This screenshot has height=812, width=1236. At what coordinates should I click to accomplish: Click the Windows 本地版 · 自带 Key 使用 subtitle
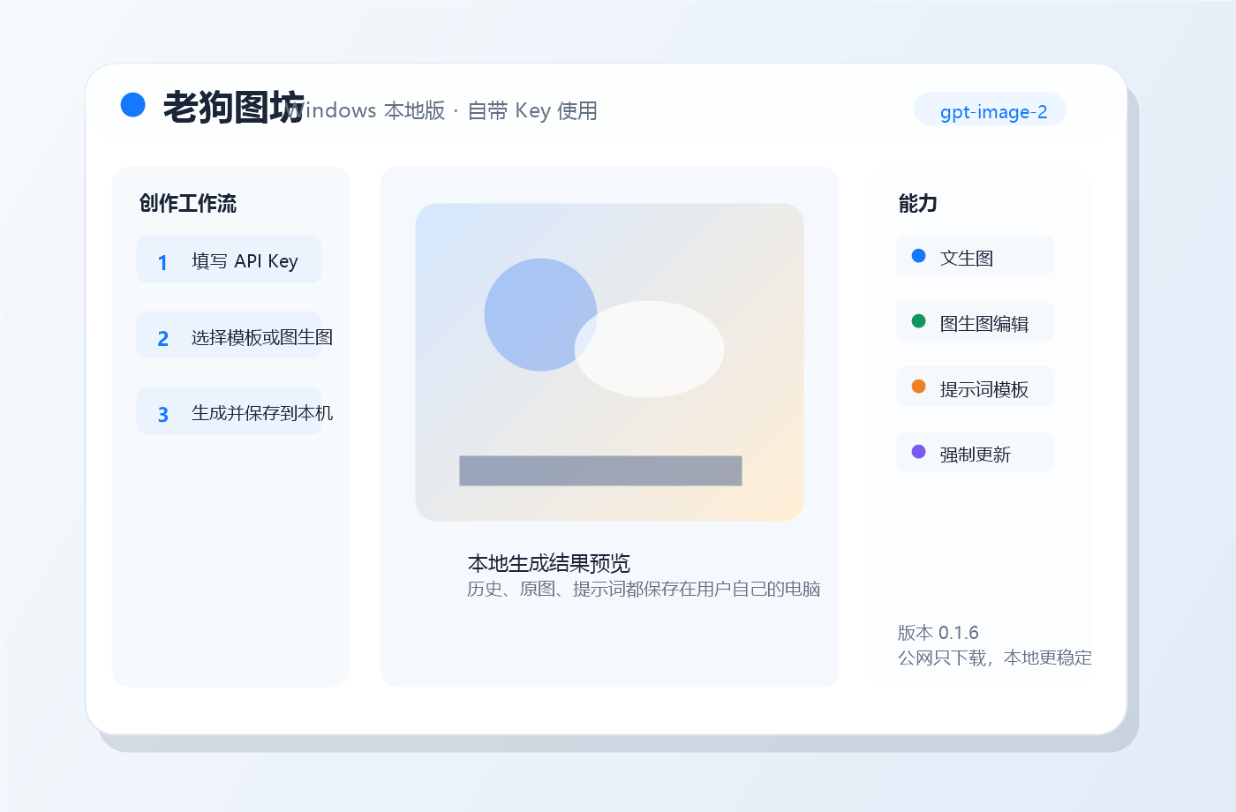(x=443, y=110)
